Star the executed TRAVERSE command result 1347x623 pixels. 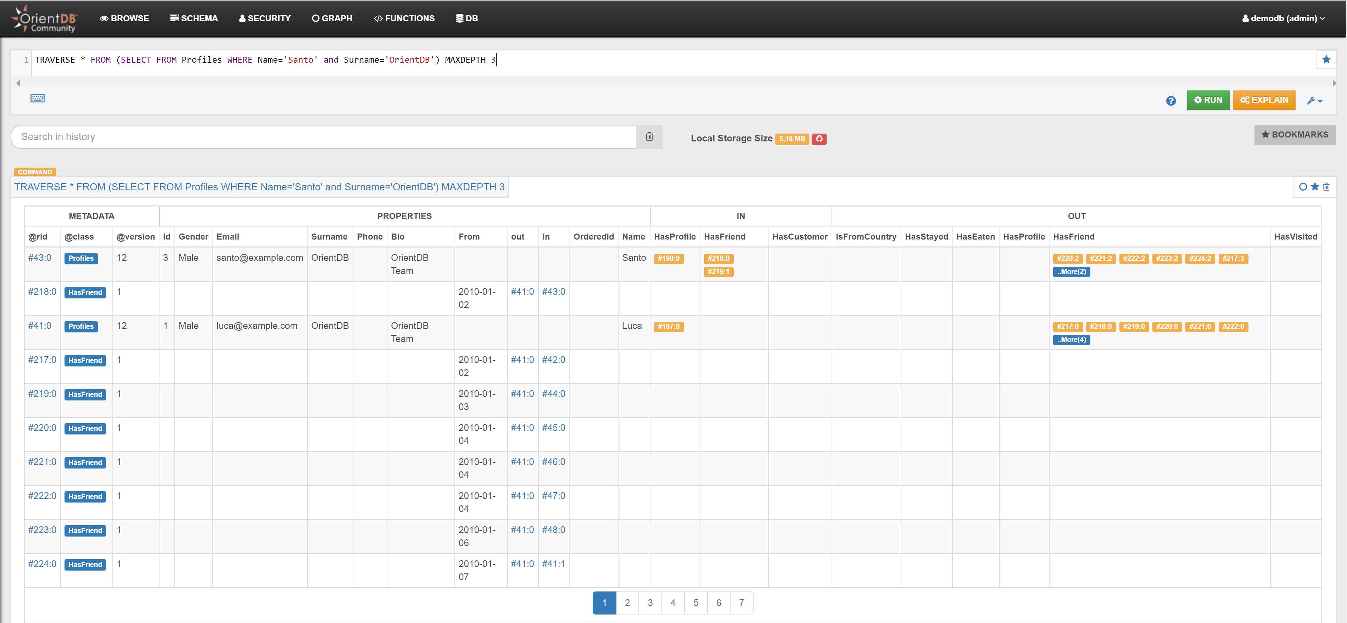pos(1315,187)
